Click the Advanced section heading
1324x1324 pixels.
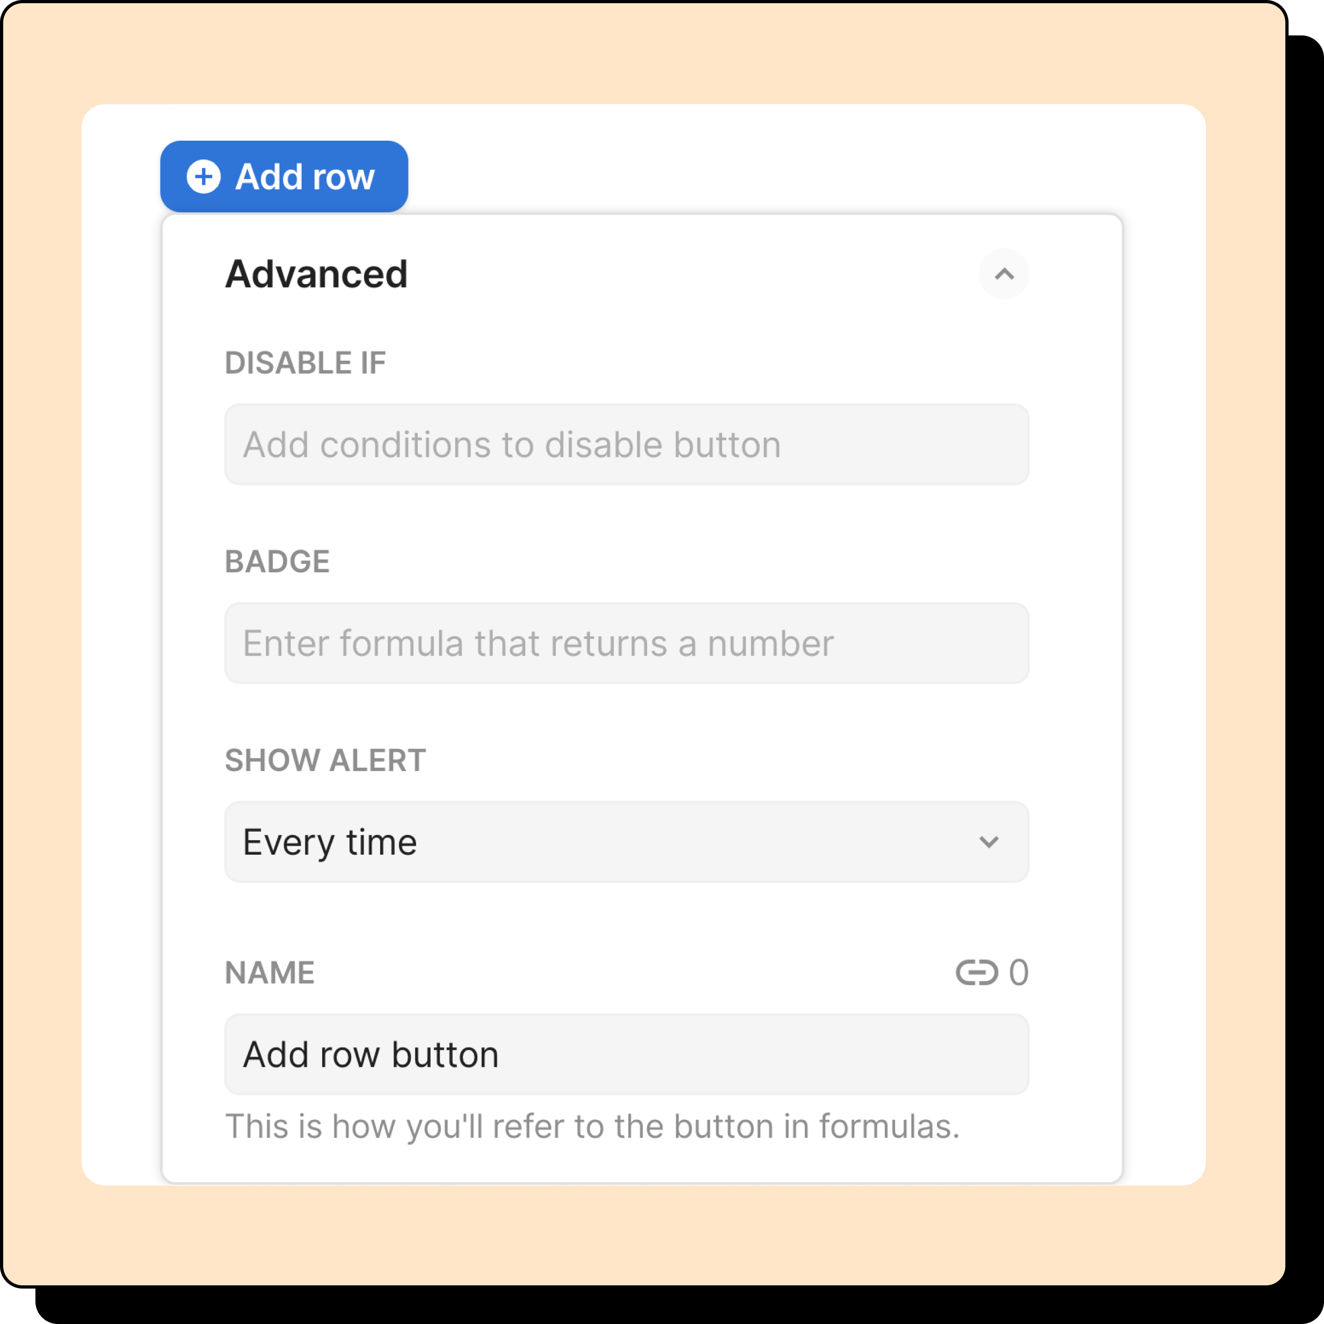click(316, 274)
